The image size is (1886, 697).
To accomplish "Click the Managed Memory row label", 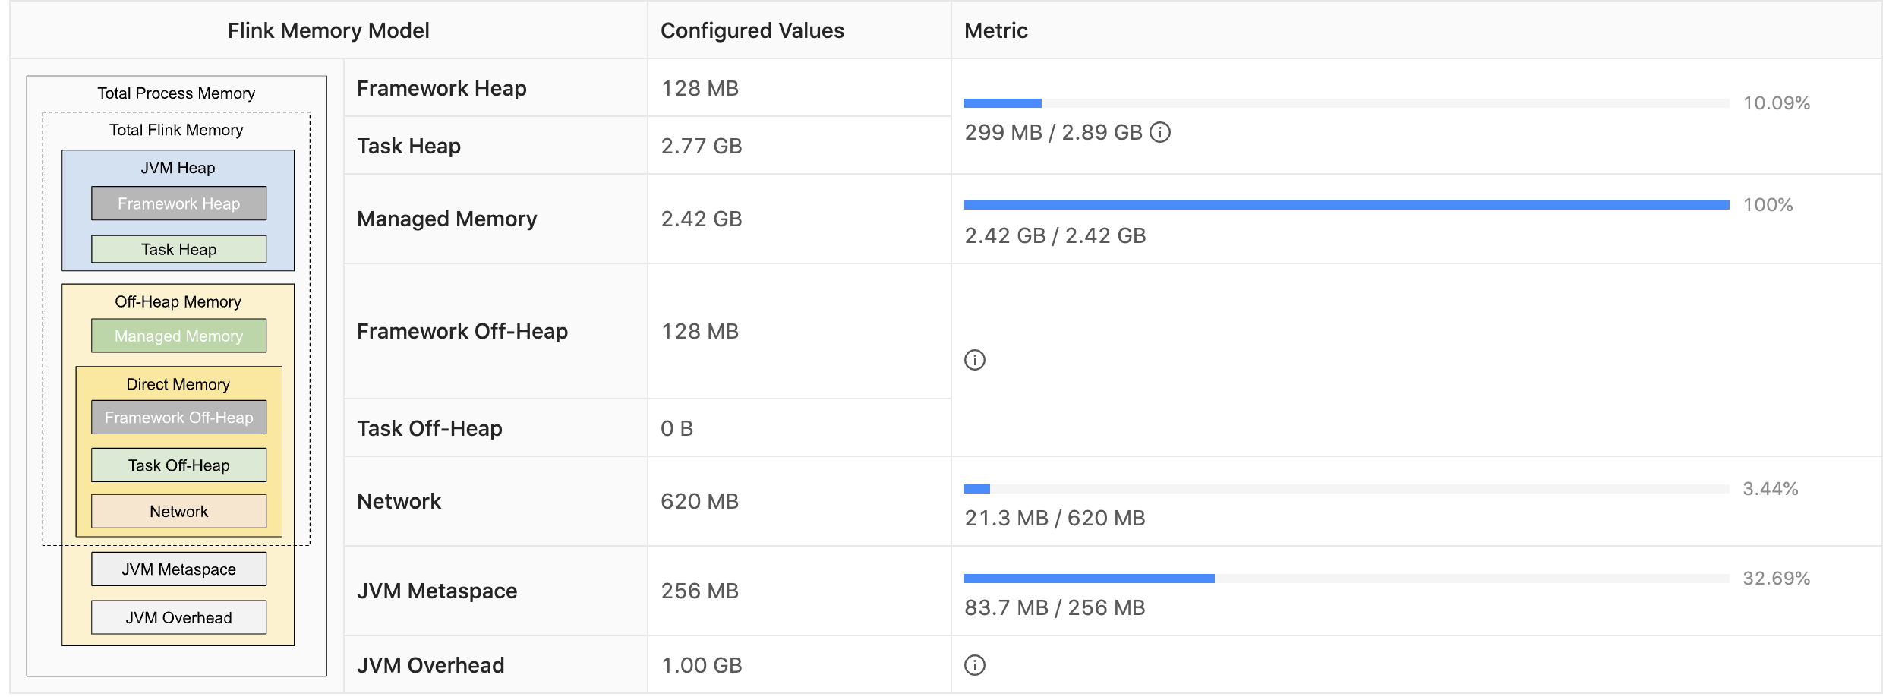I will coord(446,219).
